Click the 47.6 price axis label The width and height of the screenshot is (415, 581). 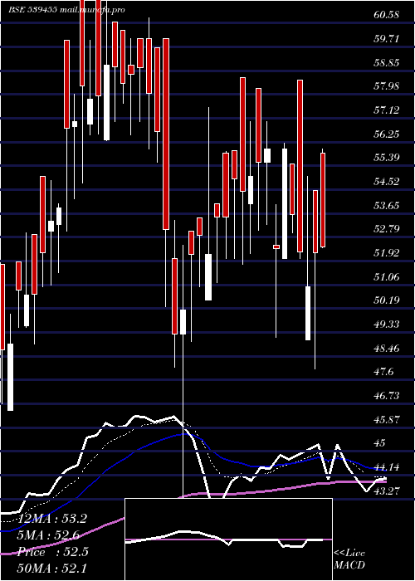[383, 372]
